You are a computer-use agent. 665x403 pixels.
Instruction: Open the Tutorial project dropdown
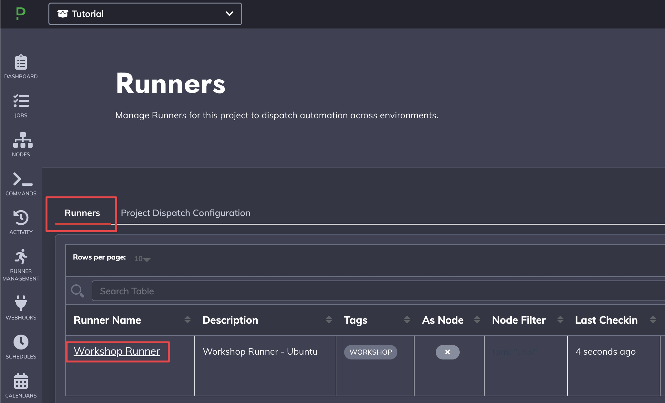click(145, 14)
